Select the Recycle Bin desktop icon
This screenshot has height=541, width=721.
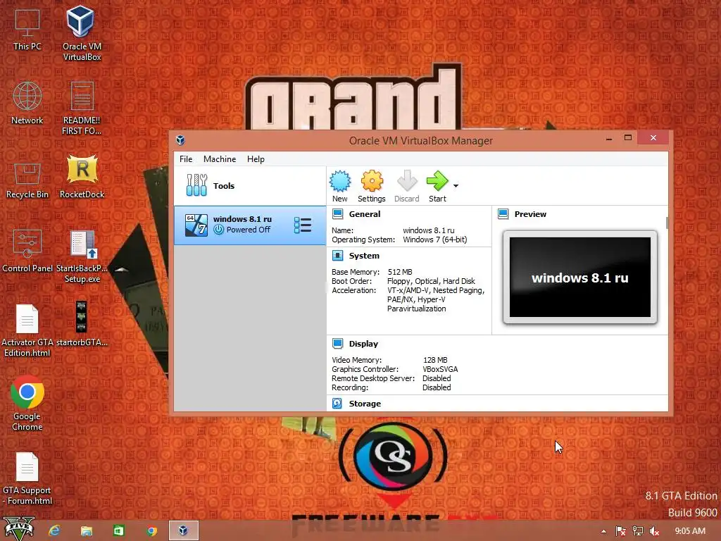[x=27, y=181]
